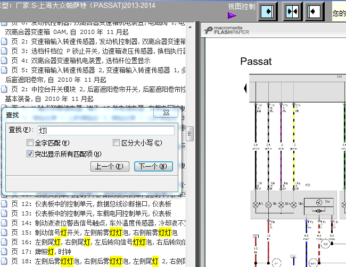This screenshot has height=267, width=346.
Task: Open 页 16: 左侧尾灯 entry
Action: click(98, 242)
